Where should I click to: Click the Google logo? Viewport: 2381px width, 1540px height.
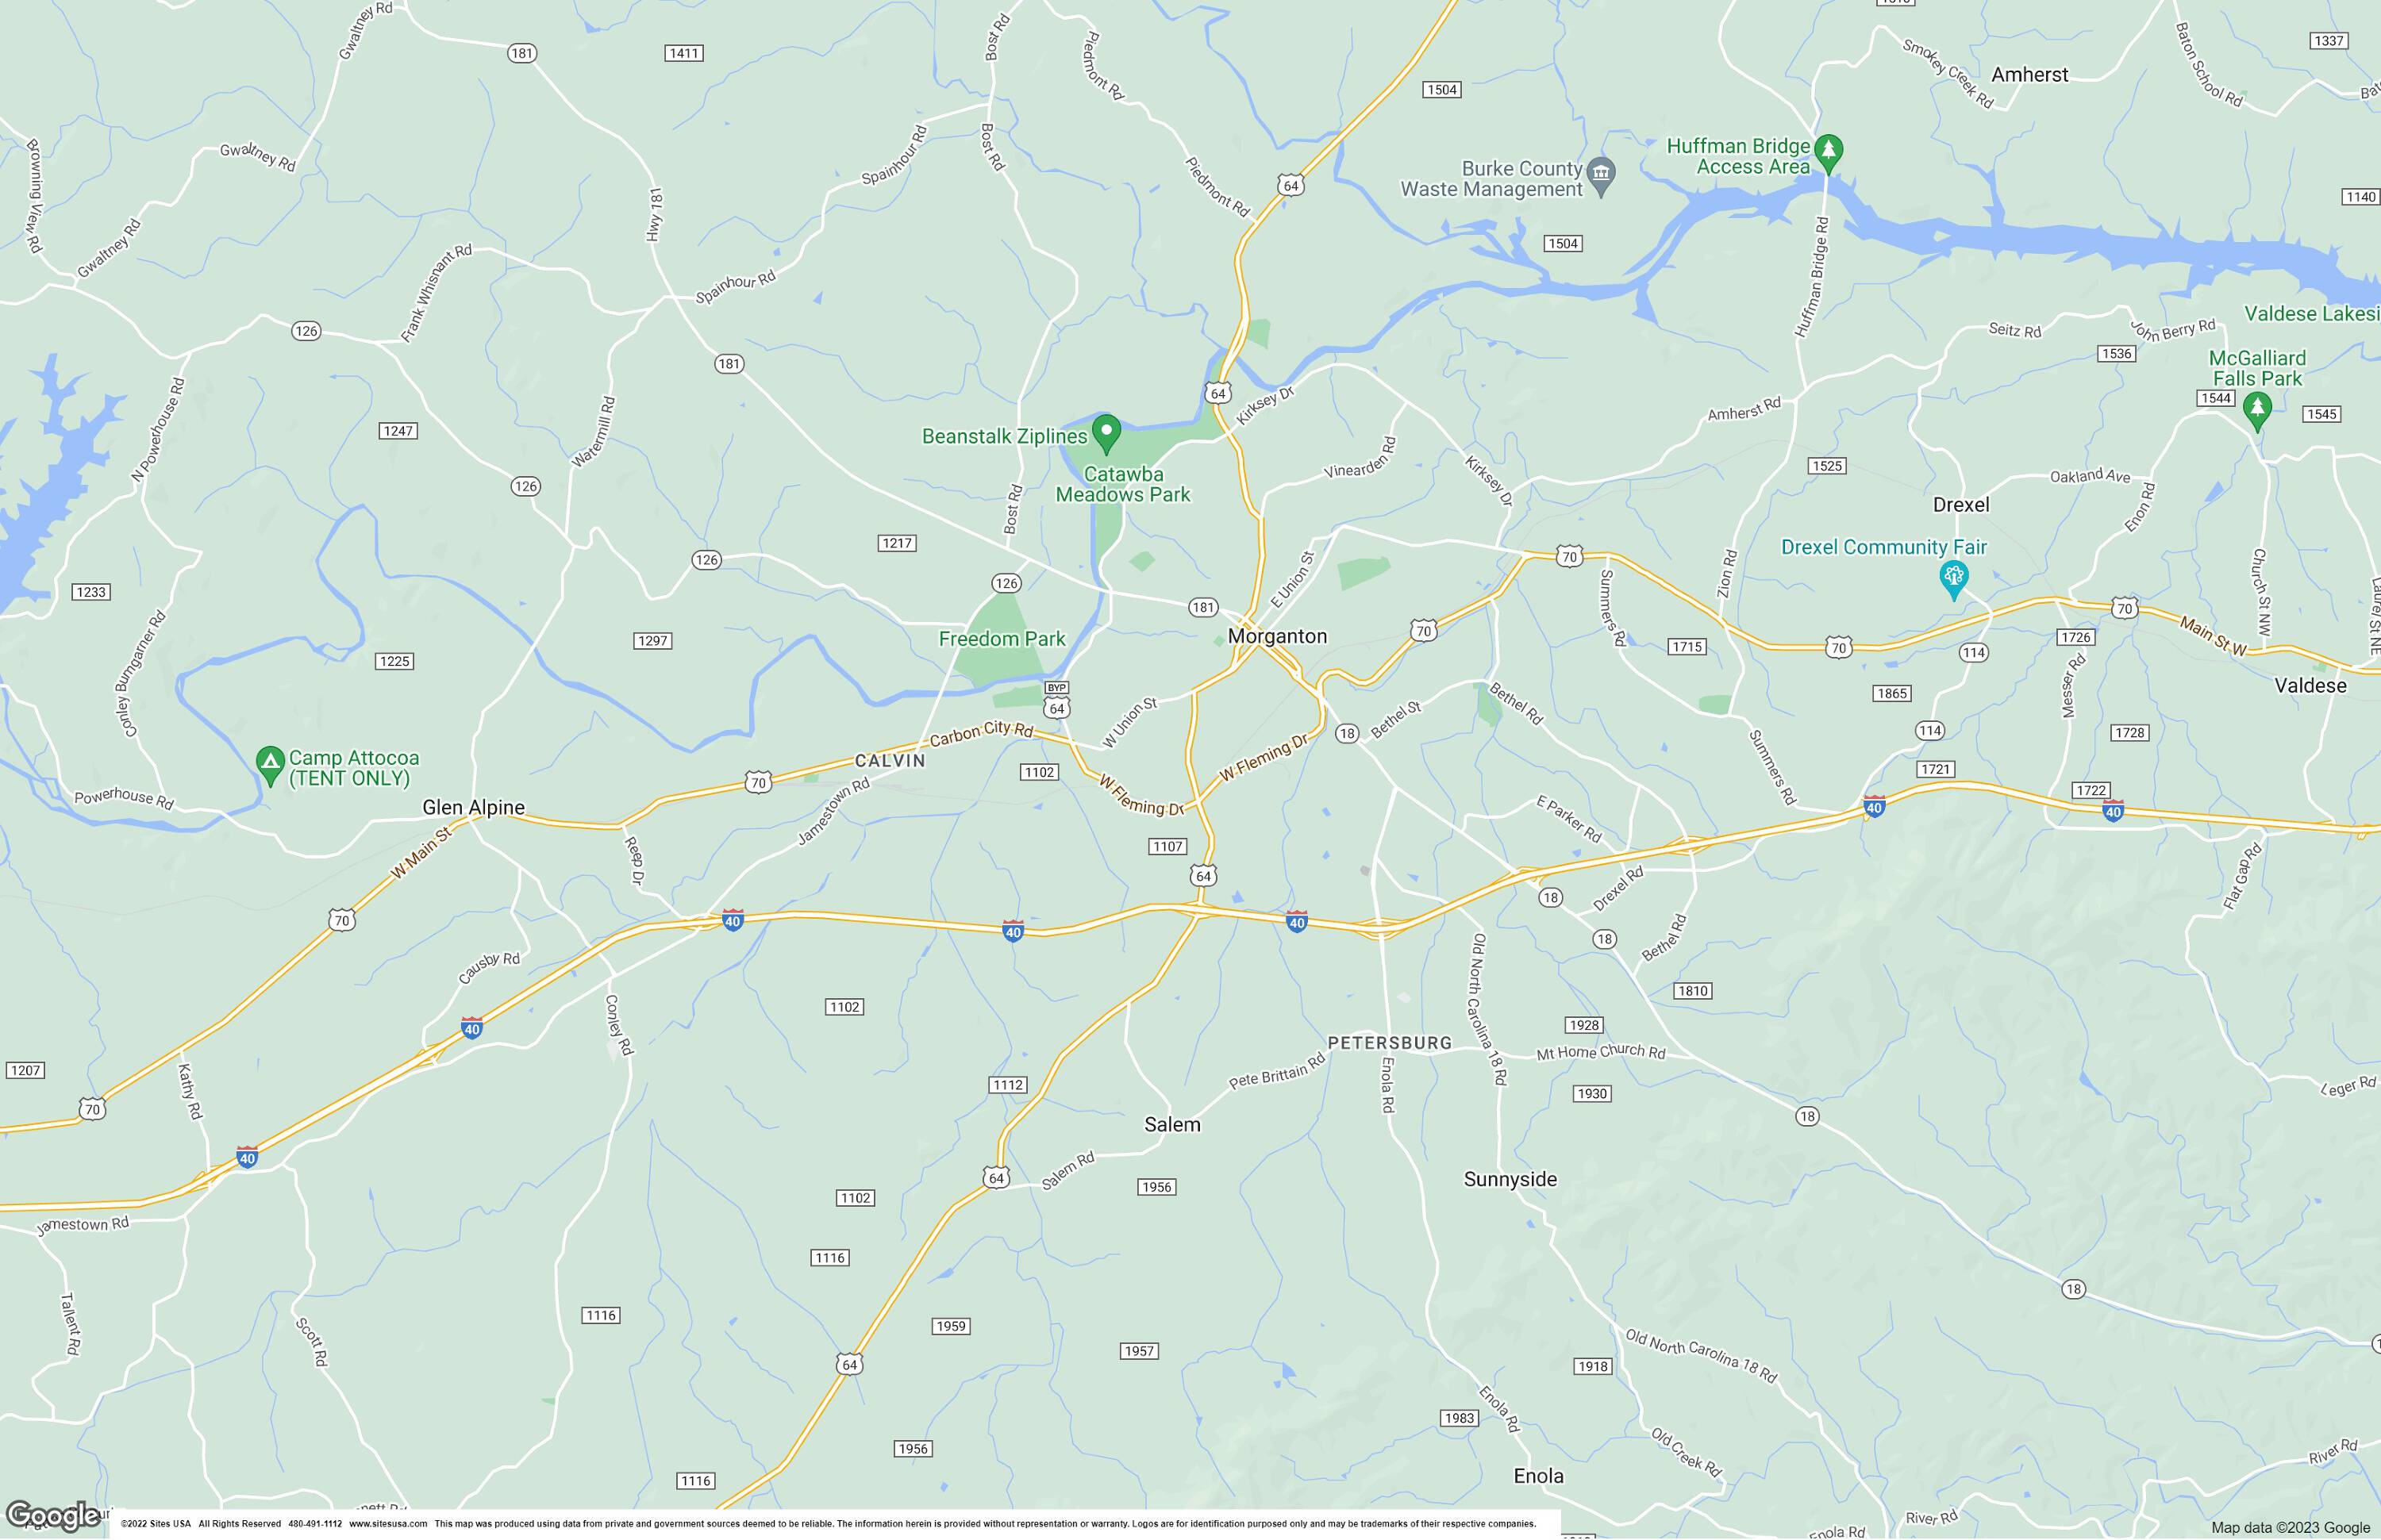point(52,1517)
